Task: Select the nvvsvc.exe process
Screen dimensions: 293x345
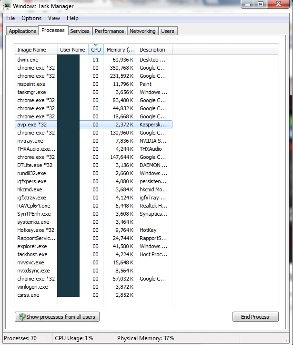Action: click(93, 263)
